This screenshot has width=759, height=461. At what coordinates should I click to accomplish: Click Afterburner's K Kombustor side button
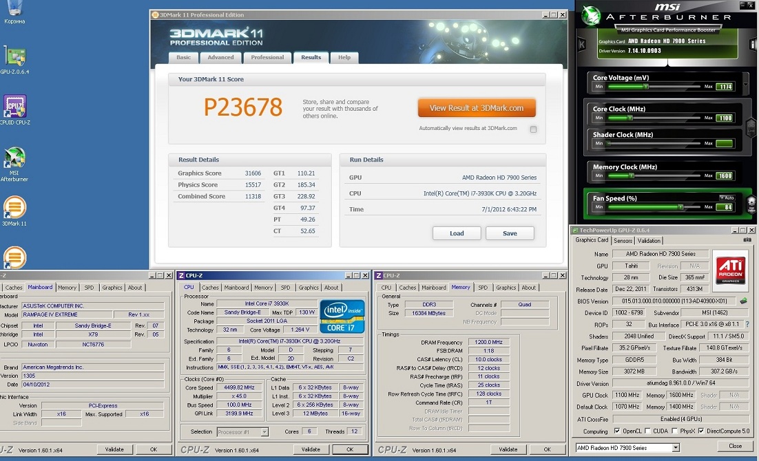pos(582,45)
